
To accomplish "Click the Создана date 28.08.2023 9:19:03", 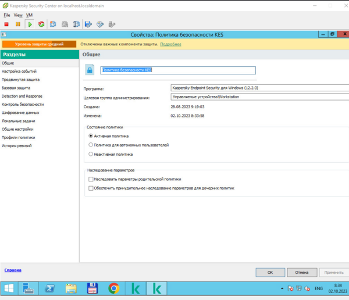I will point(187,107).
